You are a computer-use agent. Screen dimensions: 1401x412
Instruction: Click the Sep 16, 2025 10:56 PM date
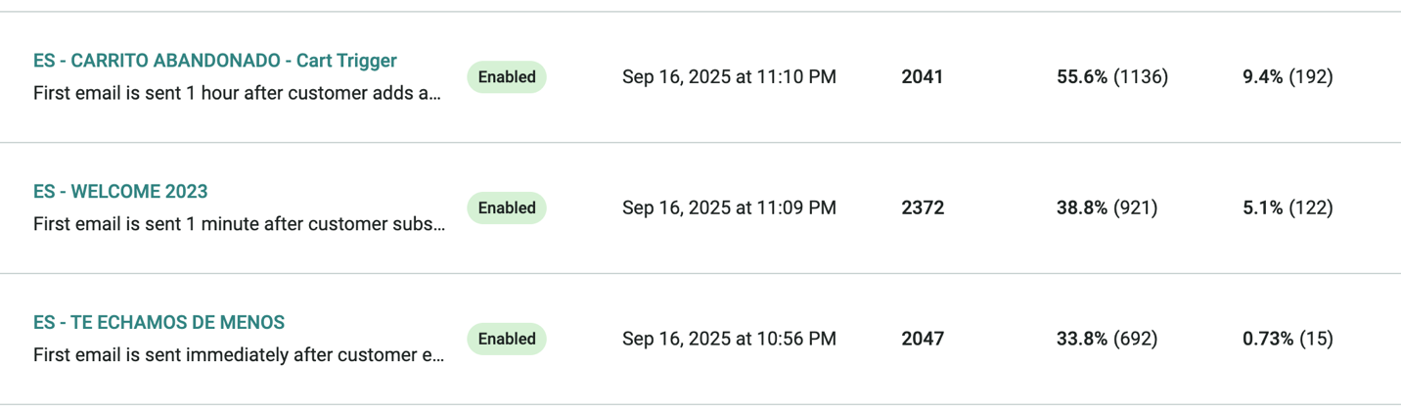[729, 340]
